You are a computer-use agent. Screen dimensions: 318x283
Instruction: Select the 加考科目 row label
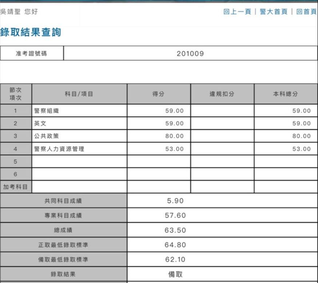[x=16, y=187]
